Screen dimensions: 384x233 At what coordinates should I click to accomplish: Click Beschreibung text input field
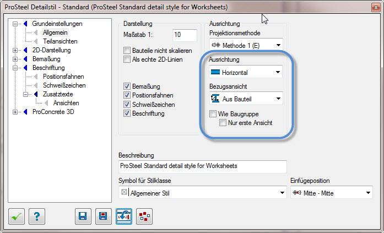[203, 166]
